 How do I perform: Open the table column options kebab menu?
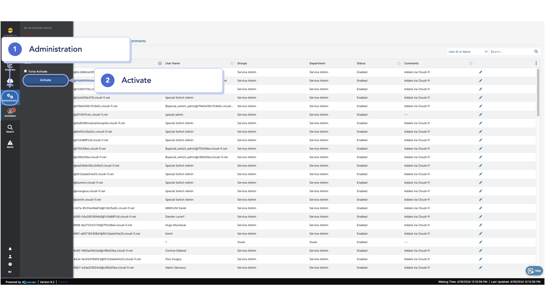536,63
